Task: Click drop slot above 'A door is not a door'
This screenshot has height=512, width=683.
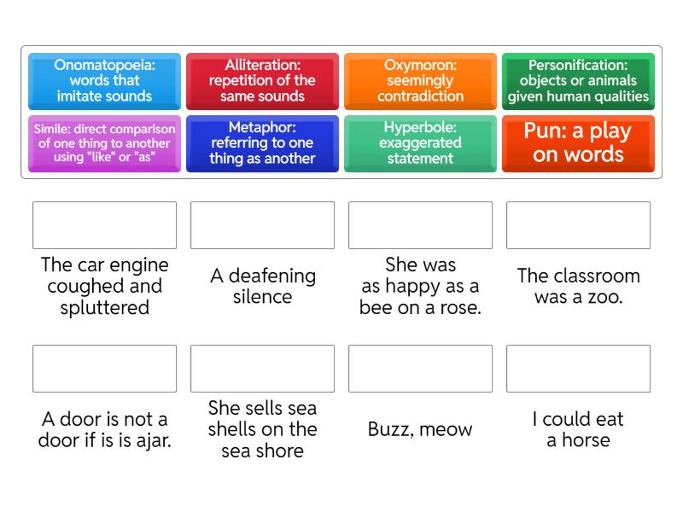Action: pos(104,369)
